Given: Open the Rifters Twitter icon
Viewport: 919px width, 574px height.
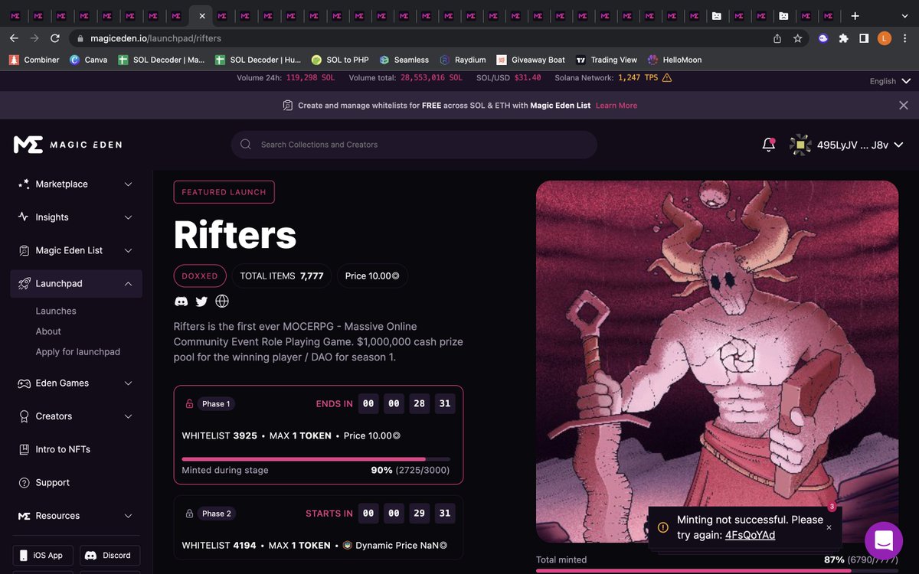Looking at the screenshot, I should [x=201, y=302].
